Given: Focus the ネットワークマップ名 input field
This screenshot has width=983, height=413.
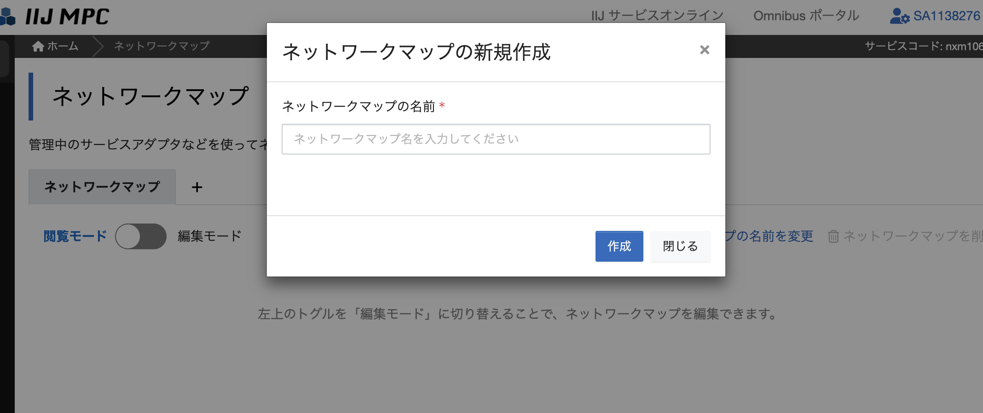Looking at the screenshot, I should (496, 139).
